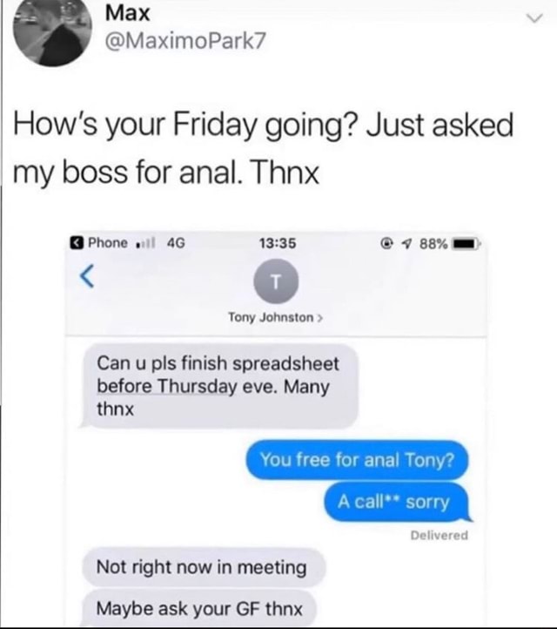The width and height of the screenshot is (557, 629).
Task: Select the 'A call** sorry' message bubble
Action: pyautogui.click(x=397, y=502)
